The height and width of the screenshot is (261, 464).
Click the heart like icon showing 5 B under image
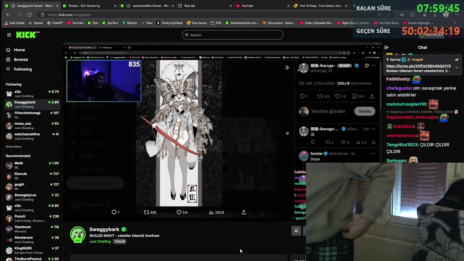[x=179, y=212]
